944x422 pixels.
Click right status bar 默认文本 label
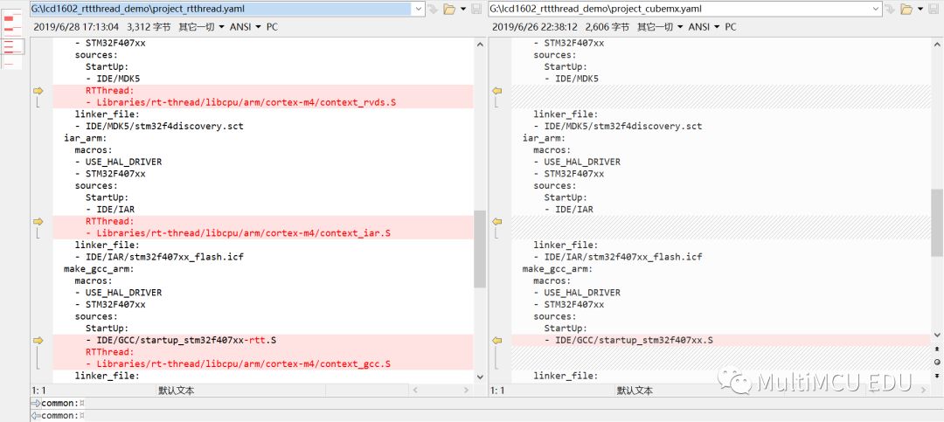635,391
